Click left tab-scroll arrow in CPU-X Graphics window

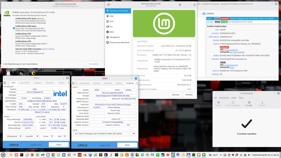pos(76,83)
